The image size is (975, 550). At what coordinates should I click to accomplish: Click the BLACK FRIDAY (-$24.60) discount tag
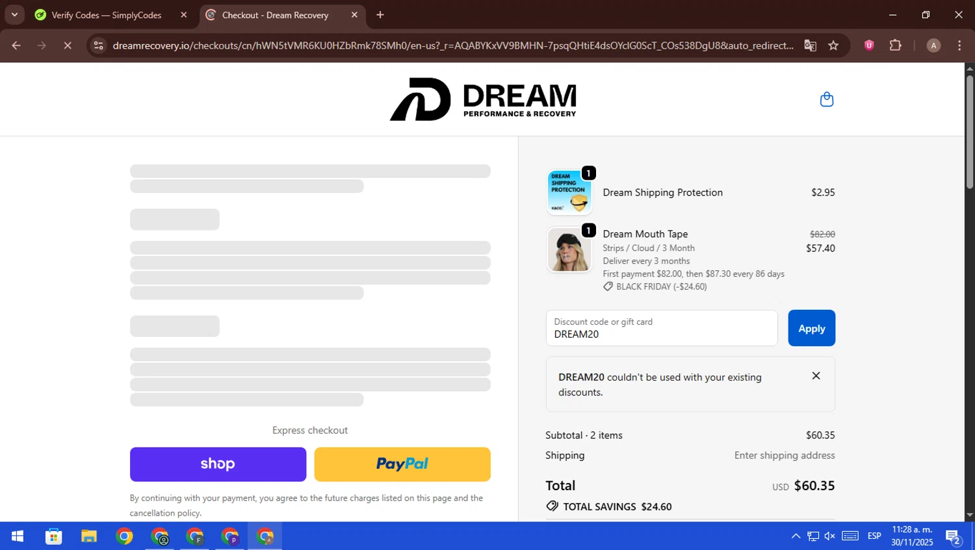(x=655, y=286)
